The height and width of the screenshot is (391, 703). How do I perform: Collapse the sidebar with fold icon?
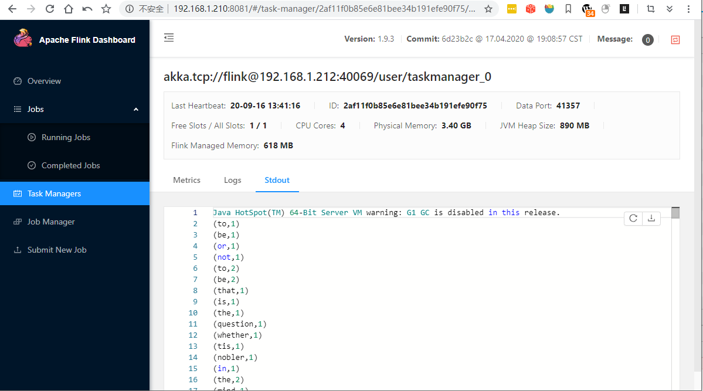[169, 38]
